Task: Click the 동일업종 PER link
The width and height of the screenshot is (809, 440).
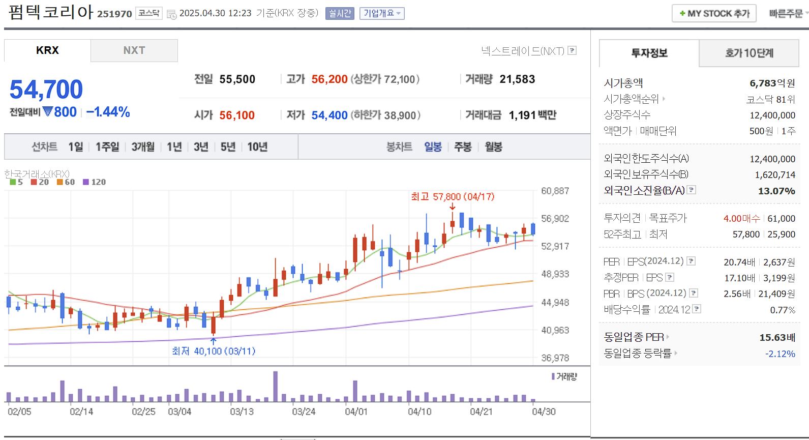Action: (634, 337)
